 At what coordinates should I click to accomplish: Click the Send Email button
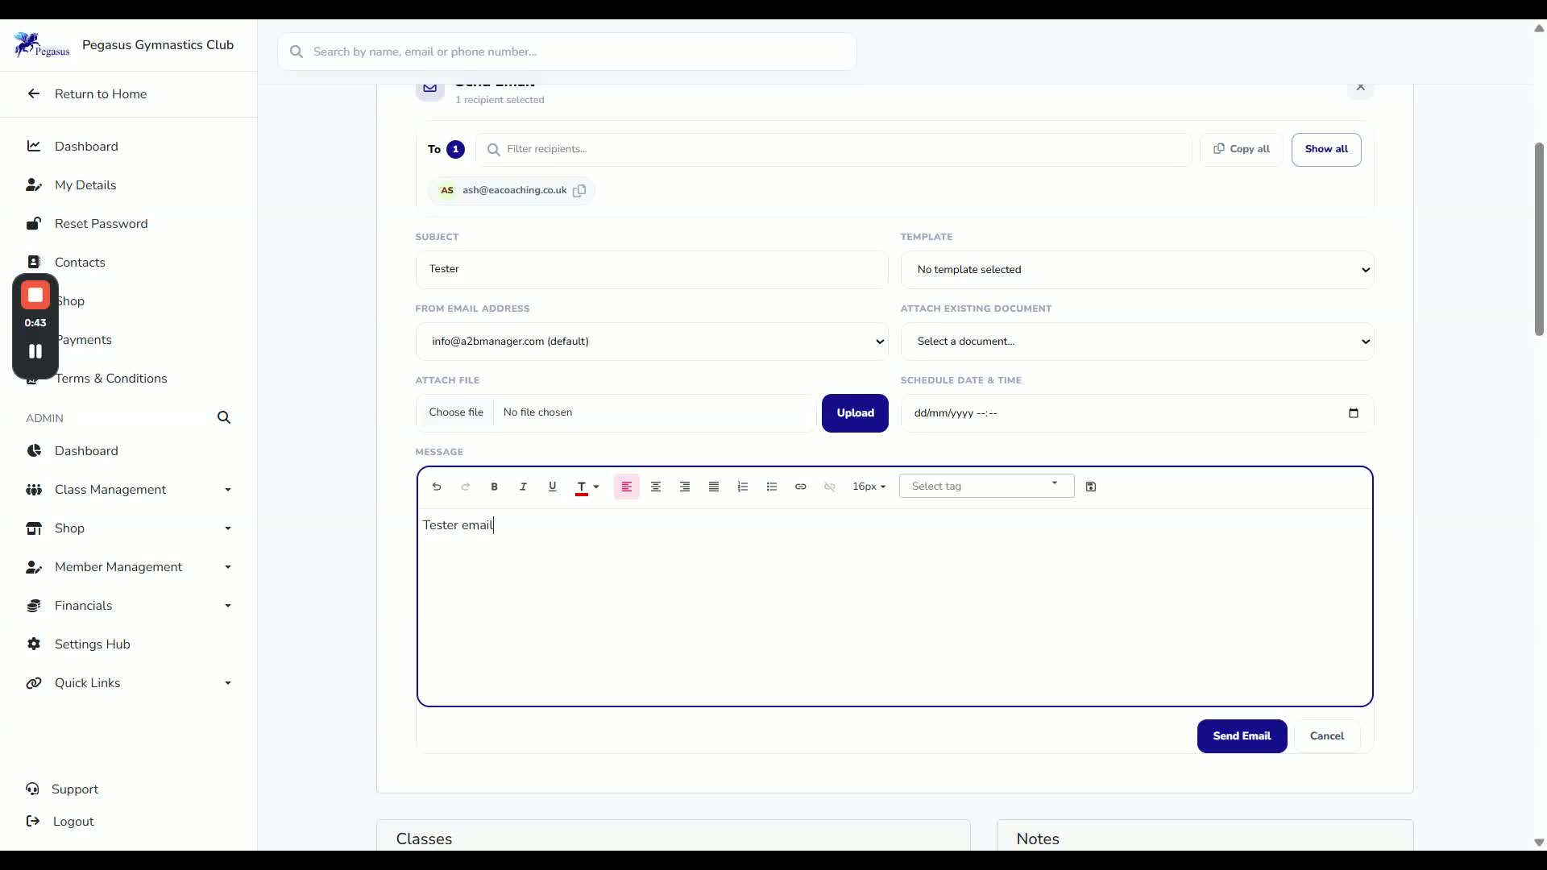[x=1242, y=736]
